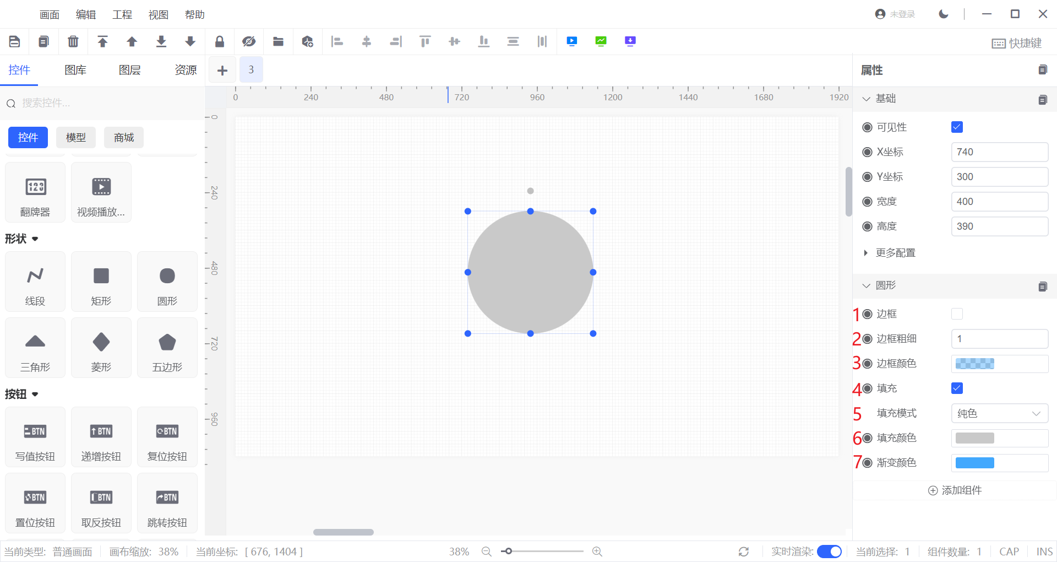Enable the 边框 border checkbox
The image size is (1057, 562).
coord(957,314)
